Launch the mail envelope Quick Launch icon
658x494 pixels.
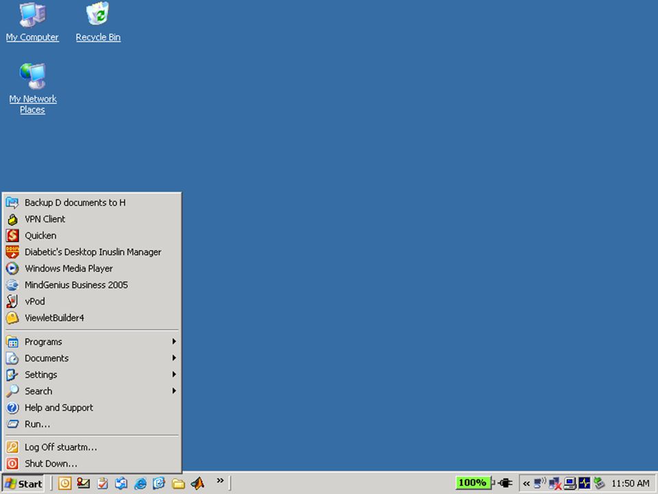(x=83, y=484)
